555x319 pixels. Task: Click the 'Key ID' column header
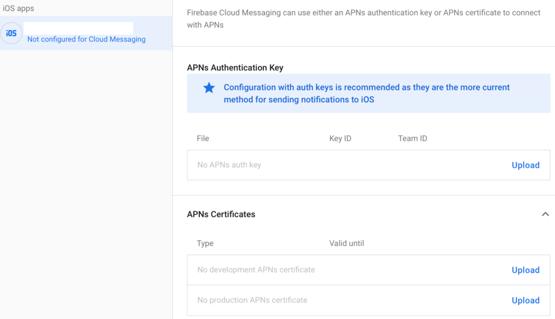pyautogui.click(x=340, y=139)
